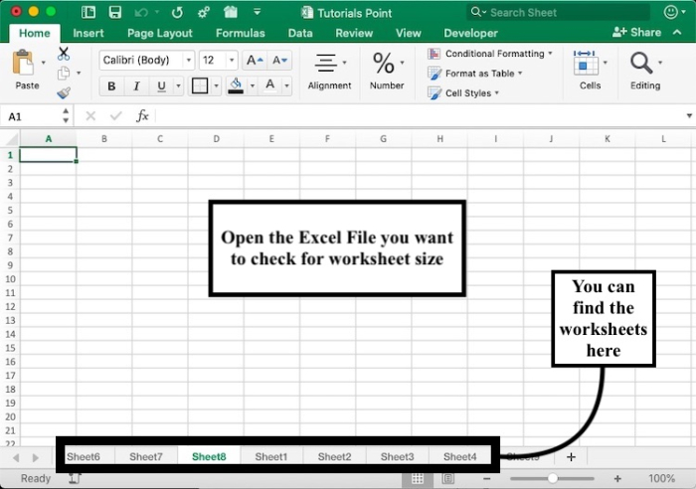This screenshot has height=489, width=696.
Task: Open the font name Calibri dropdown
Action: [x=189, y=60]
